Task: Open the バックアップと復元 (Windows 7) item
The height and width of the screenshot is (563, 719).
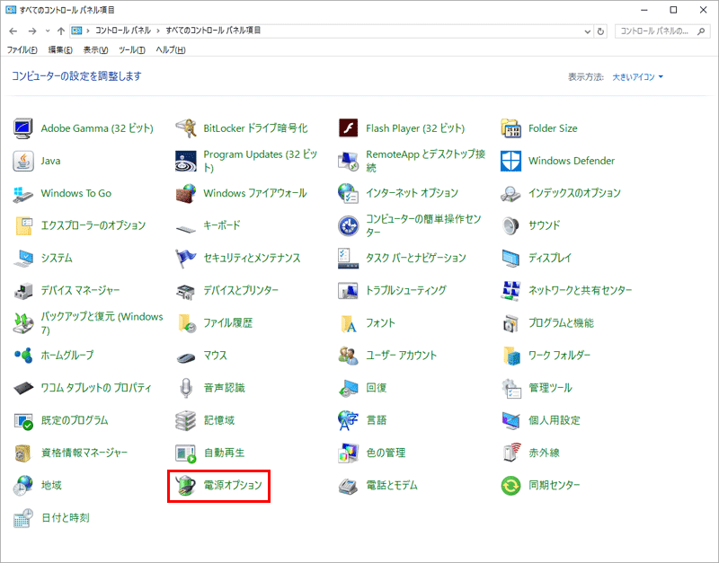Action: (88, 323)
